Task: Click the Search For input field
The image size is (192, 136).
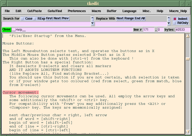Action: (46, 24)
